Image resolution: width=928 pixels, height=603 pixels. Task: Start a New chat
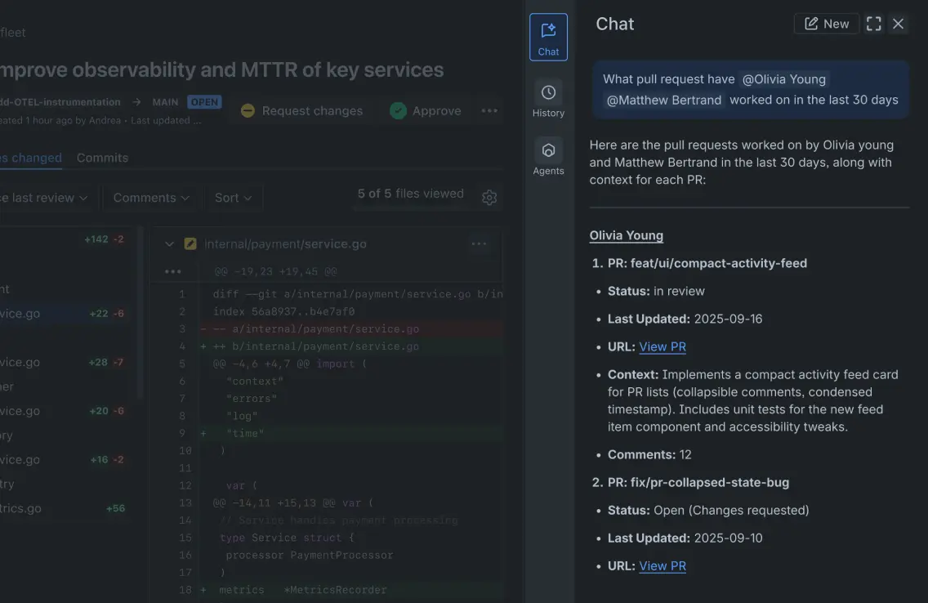click(x=826, y=24)
